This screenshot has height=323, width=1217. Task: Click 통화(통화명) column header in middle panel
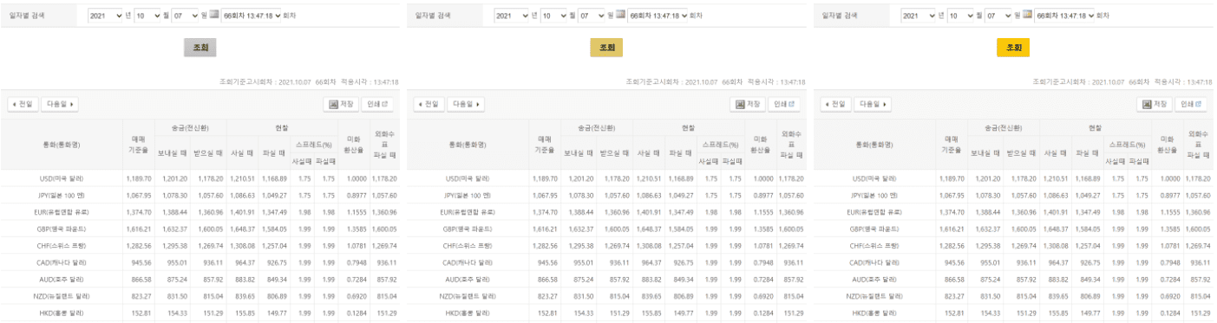click(x=467, y=144)
